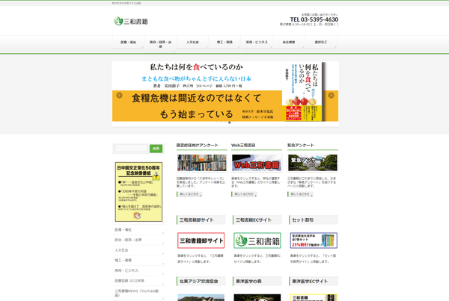
Task: Select 実用・ビジネス in the sidebar list
Action: point(138,270)
